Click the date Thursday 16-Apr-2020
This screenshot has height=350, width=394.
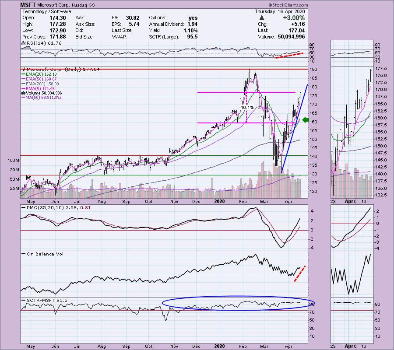280,11
